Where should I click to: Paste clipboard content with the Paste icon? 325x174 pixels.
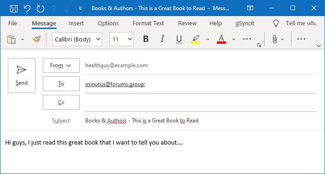point(12,39)
